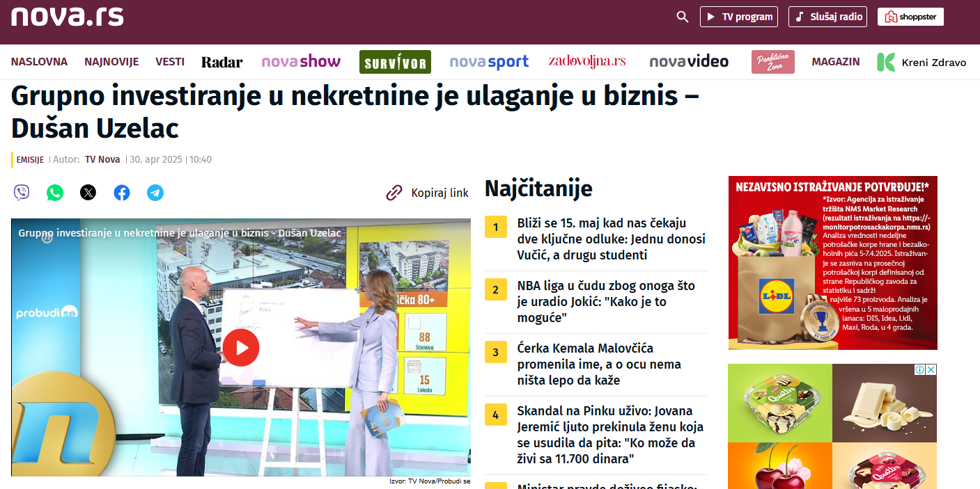
Task: Click the ad info icon
Action: (x=920, y=370)
